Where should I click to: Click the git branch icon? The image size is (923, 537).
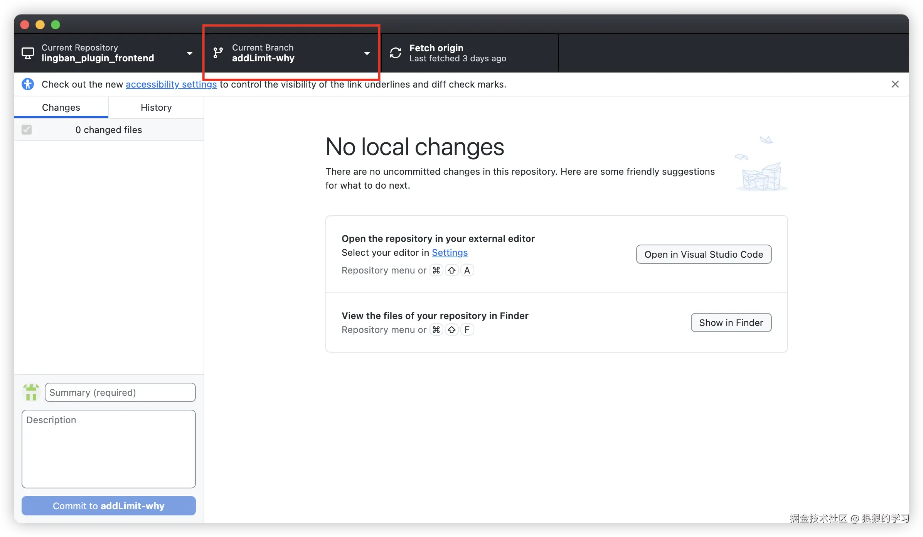pyautogui.click(x=218, y=53)
